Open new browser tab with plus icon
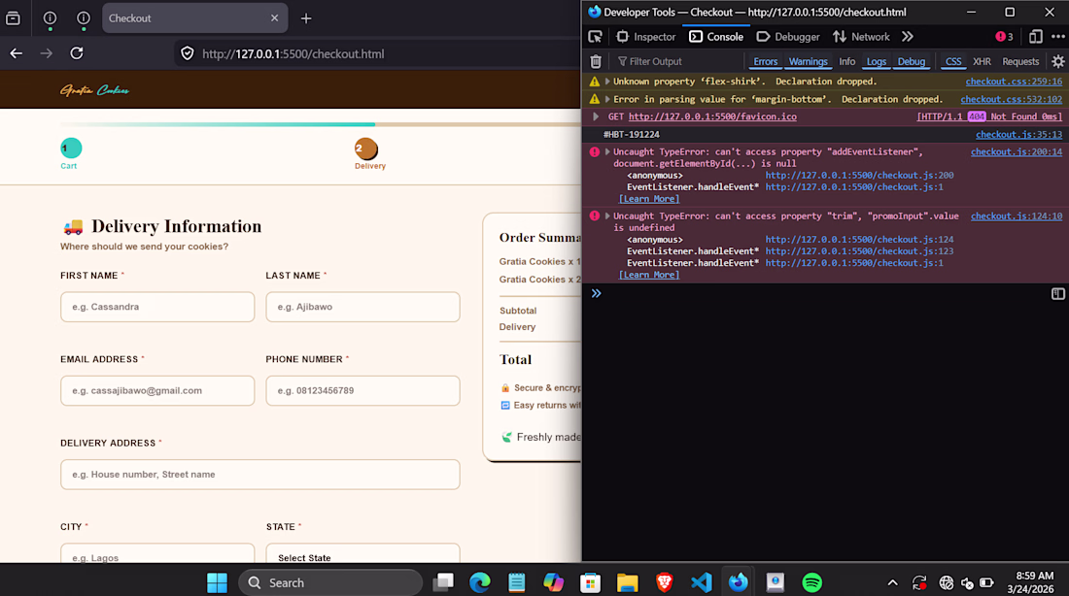 306,18
